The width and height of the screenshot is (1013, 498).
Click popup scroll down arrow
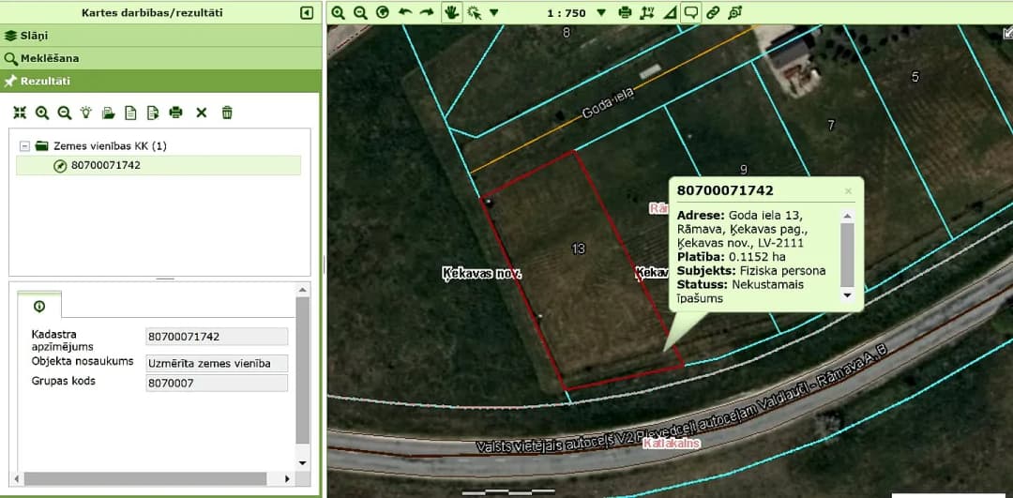pos(847,295)
